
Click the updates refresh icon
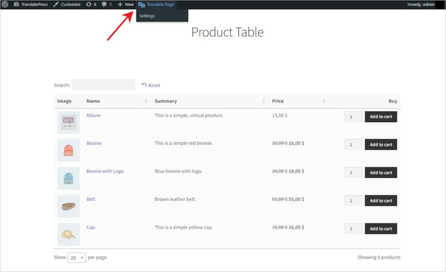(89, 4)
